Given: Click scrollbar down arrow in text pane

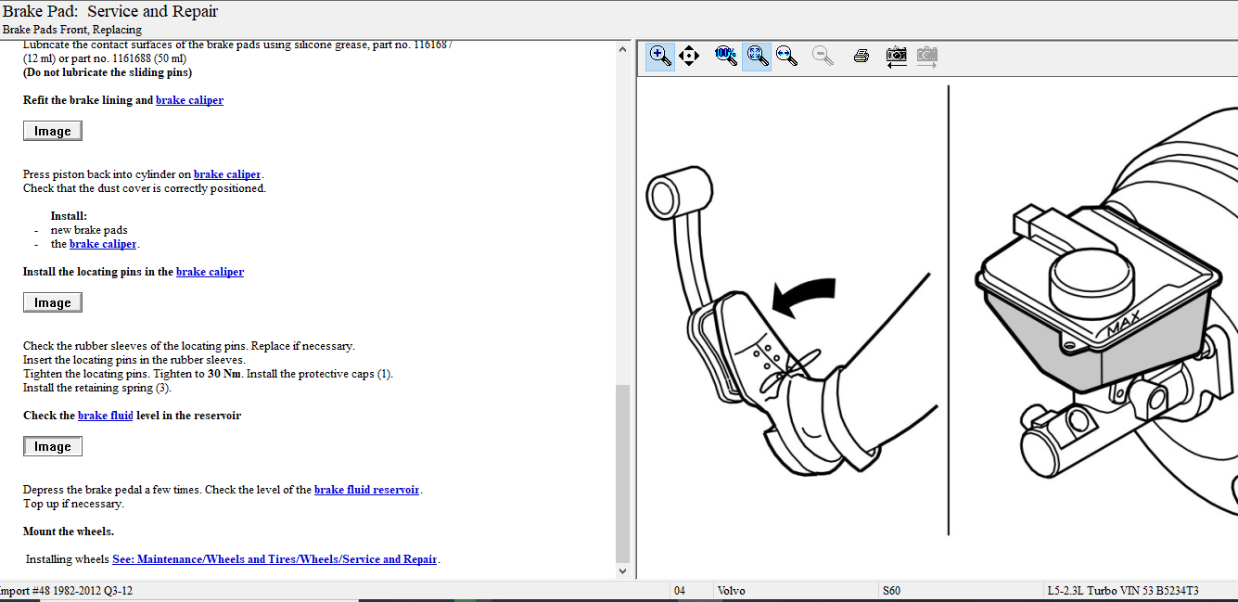Looking at the screenshot, I should tap(622, 571).
